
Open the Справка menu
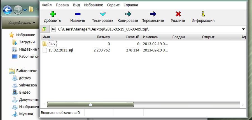131,5
